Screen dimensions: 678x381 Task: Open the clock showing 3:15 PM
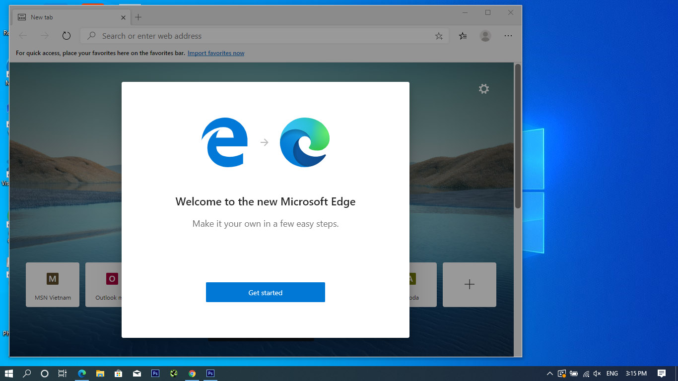636,374
